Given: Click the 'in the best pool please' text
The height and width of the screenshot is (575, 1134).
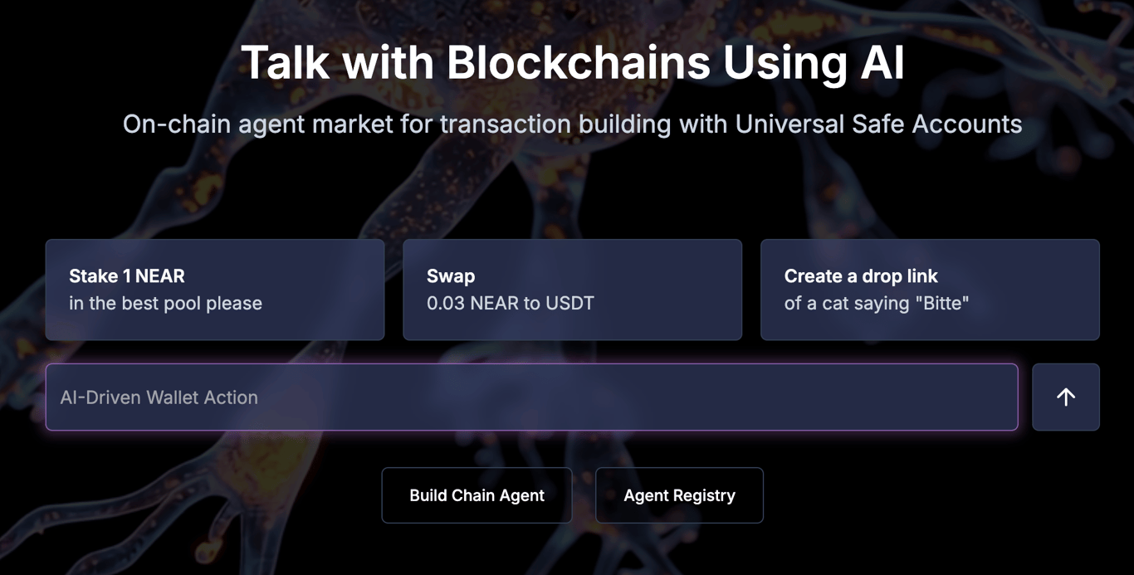Looking at the screenshot, I should 165,304.
